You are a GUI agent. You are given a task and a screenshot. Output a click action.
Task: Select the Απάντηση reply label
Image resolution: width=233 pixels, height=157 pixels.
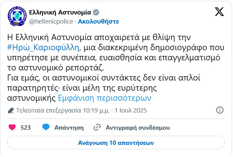coord(69,128)
